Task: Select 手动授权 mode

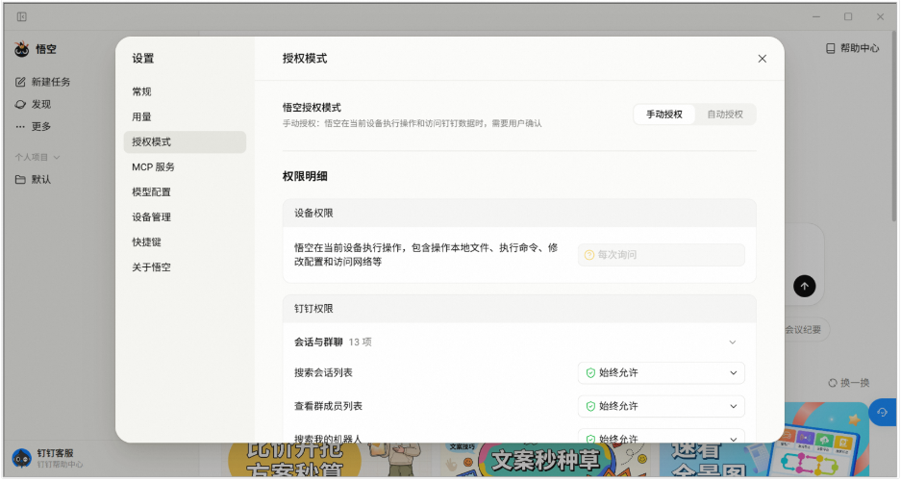Action: coord(664,114)
